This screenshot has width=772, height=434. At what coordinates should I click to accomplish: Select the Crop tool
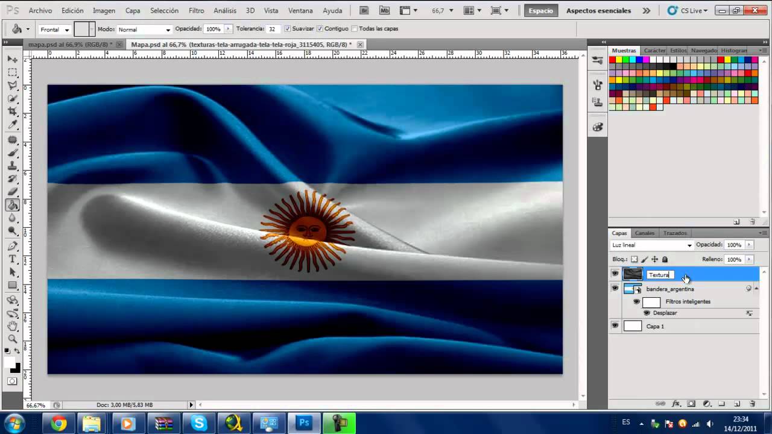[x=12, y=112]
